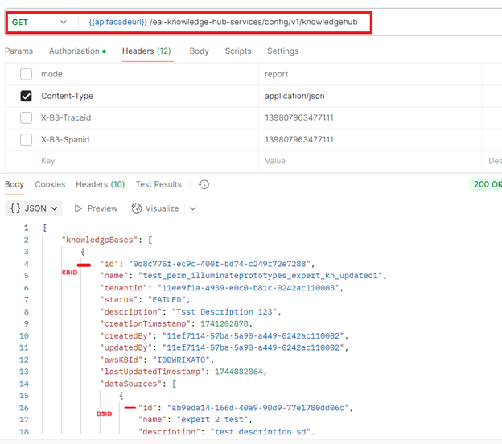Click the empty Key field in headers

145,161
